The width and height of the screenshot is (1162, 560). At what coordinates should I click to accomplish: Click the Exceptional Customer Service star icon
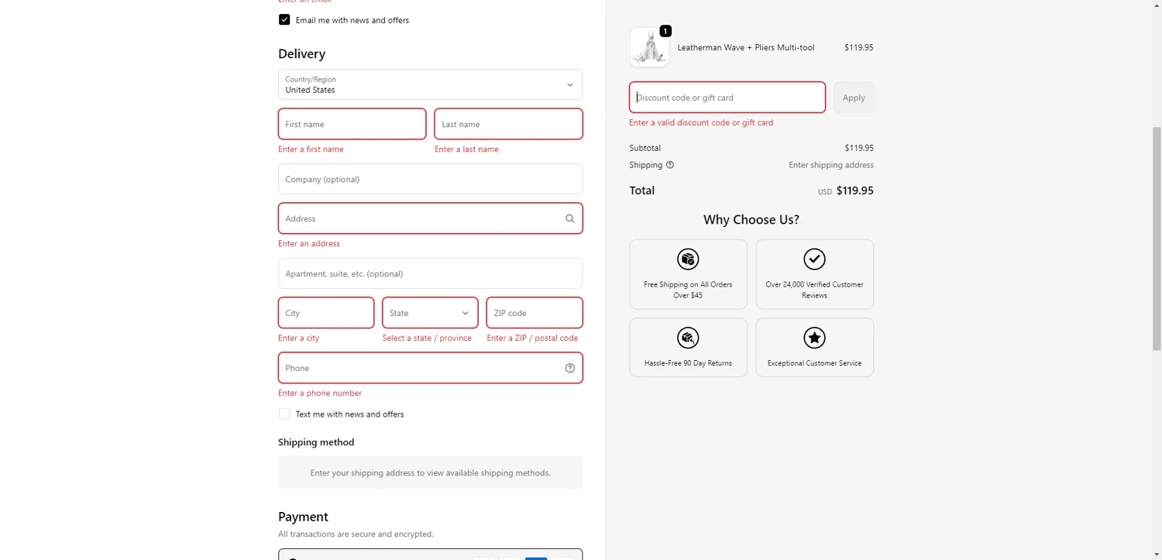pyautogui.click(x=814, y=338)
